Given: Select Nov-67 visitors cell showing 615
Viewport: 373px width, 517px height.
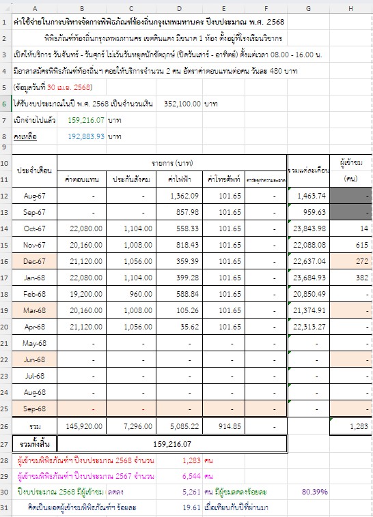Looking at the screenshot, I should 351,245.
